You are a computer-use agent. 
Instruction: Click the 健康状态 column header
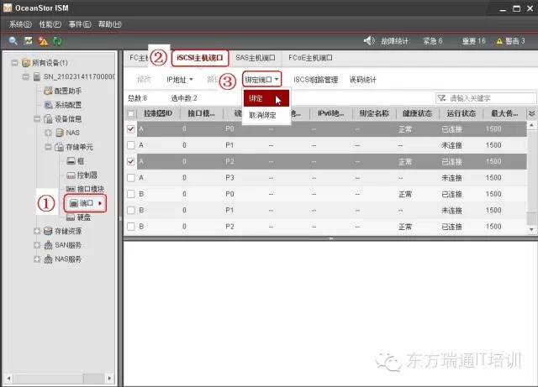point(417,113)
